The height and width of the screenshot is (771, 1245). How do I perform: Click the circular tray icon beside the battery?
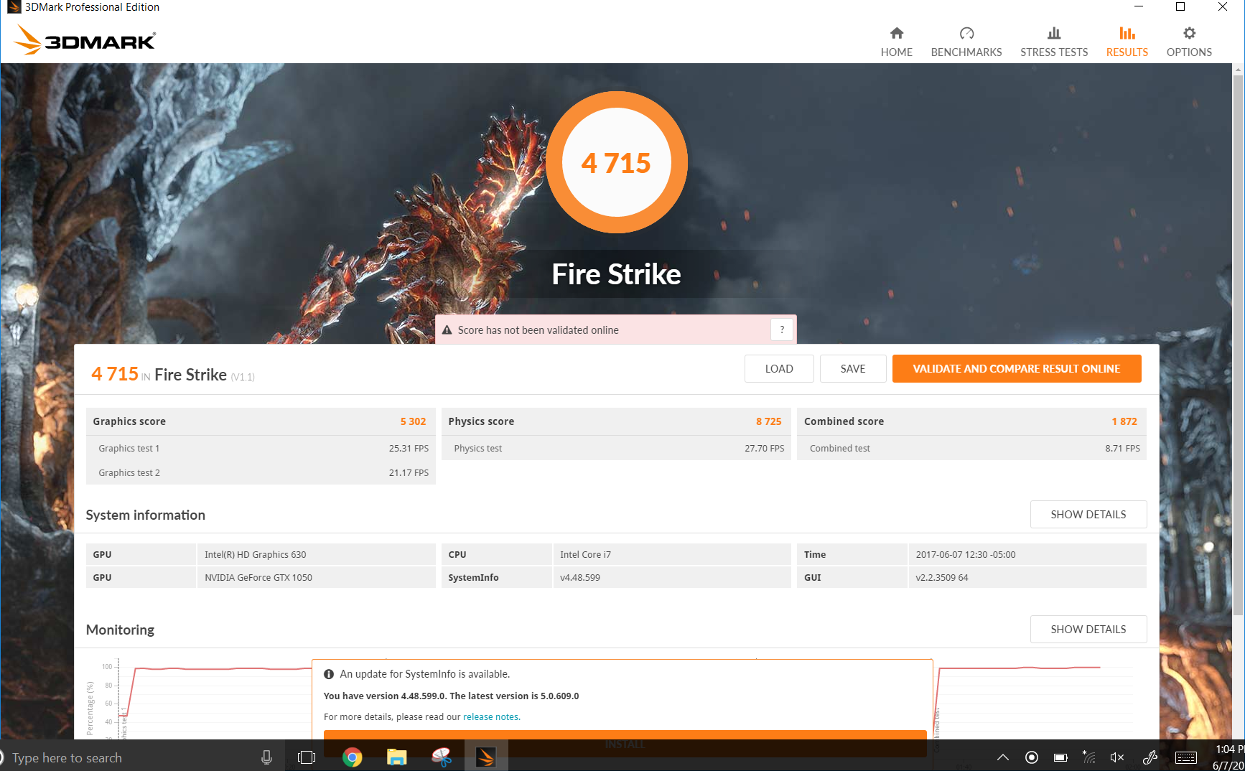(x=1032, y=757)
